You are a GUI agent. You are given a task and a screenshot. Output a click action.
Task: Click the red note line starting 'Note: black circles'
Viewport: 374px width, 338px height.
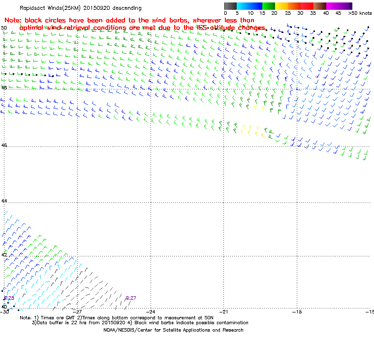point(129,20)
